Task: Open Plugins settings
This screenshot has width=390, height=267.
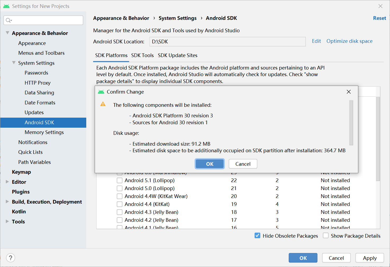Action: [21, 192]
